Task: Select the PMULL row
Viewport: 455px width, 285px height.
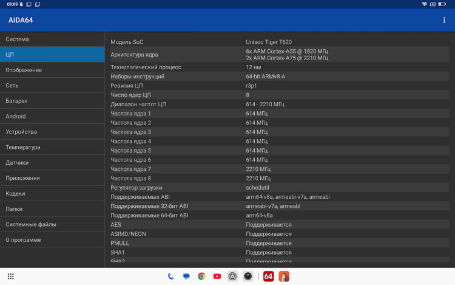Action: point(280,243)
